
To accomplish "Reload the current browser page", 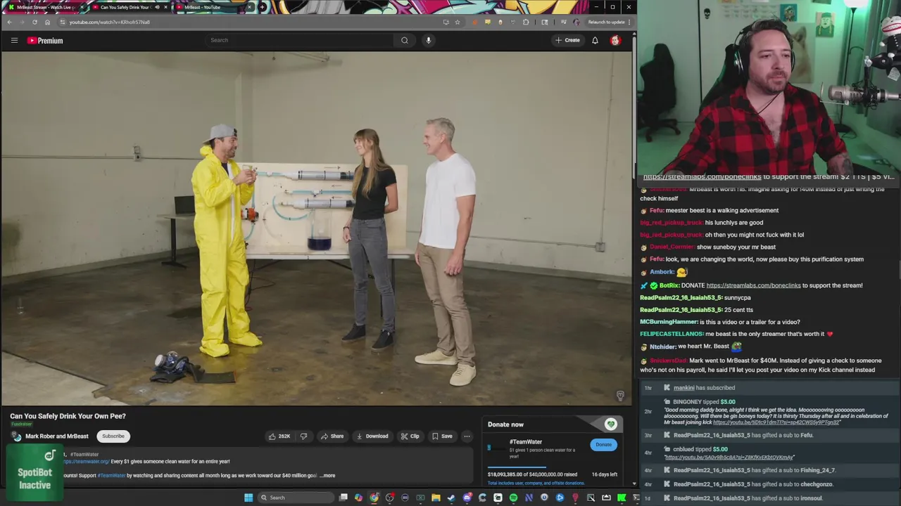I will tap(34, 22).
